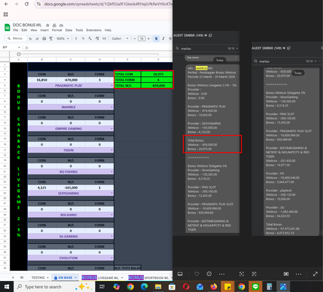Open the PRAGMATIC PLAY provider dropdown

(x=112, y=85)
